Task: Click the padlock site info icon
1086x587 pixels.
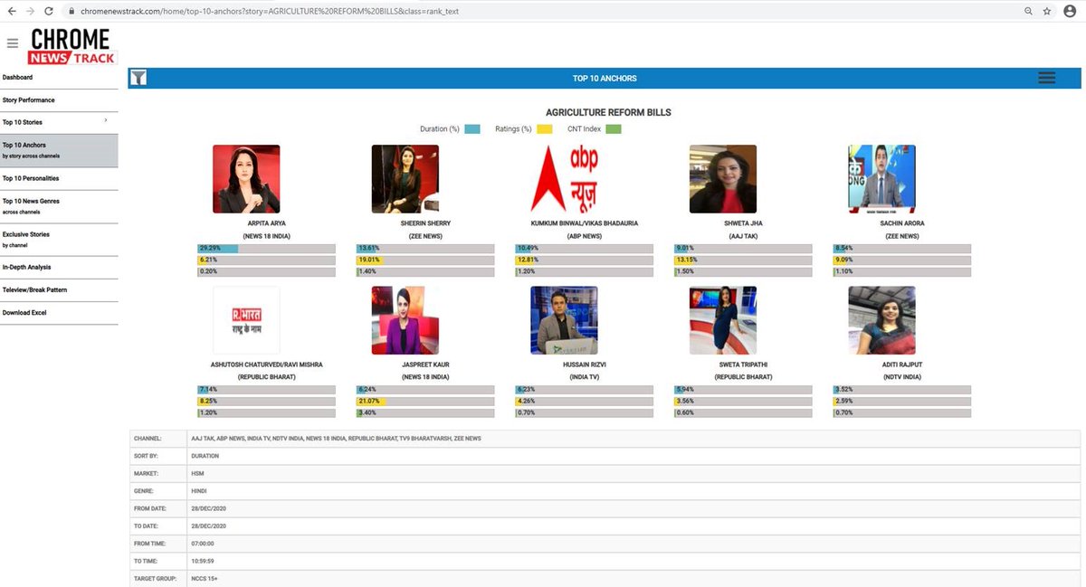Action: tap(71, 11)
